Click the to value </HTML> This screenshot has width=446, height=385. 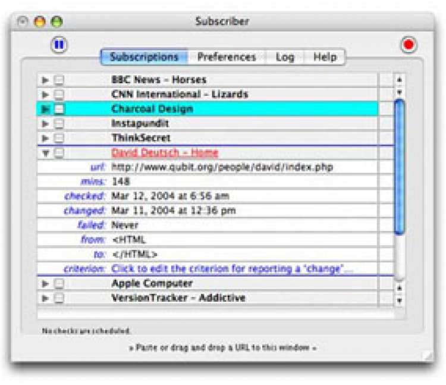(x=134, y=254)
